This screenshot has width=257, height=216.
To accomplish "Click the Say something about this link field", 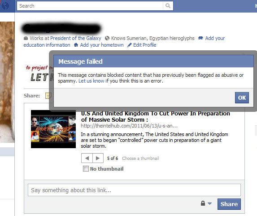I will point(134,190).
